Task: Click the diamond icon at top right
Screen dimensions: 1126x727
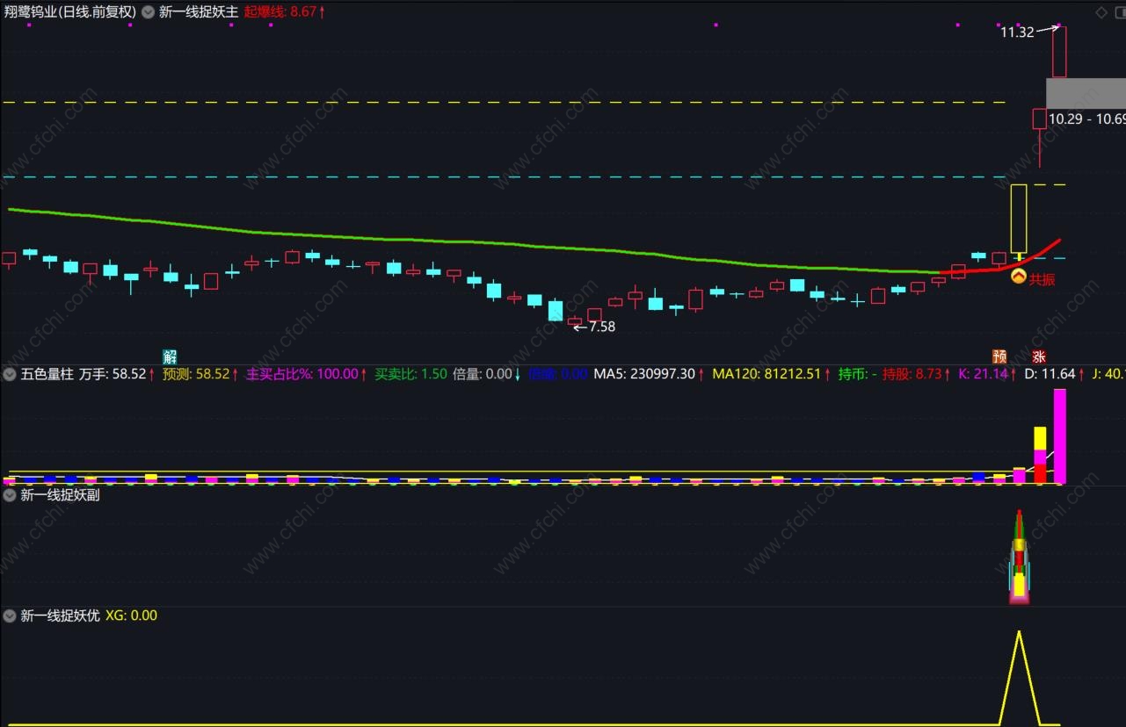Action: pyautogui.click(x=1101, y=12)
